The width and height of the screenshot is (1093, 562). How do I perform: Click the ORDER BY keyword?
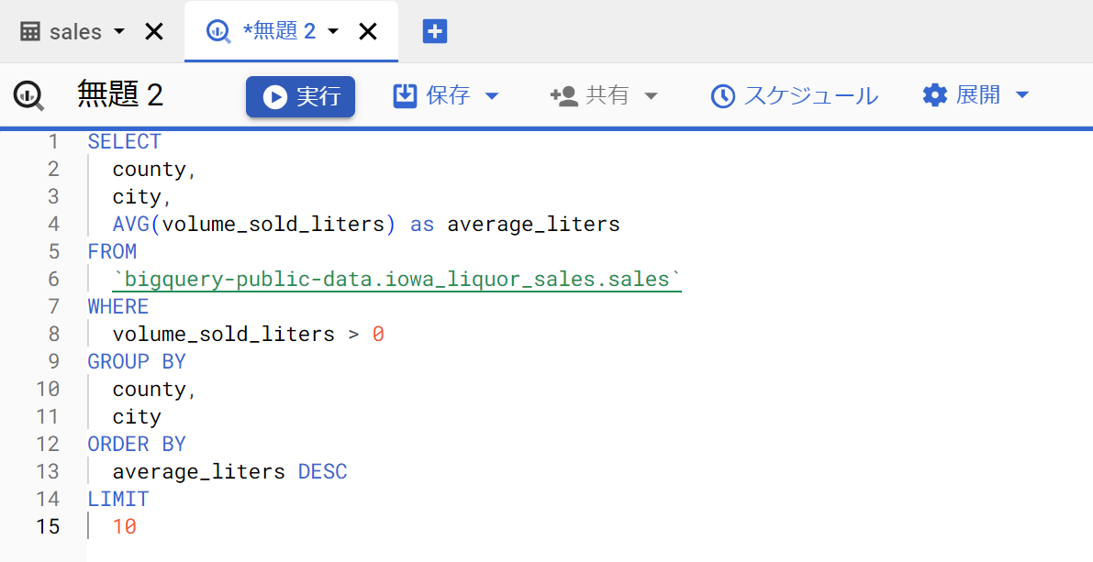(137, 445)
